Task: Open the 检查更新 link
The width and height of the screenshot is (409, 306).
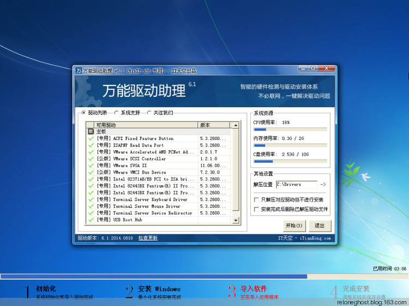Action: [x=148, y=238]
